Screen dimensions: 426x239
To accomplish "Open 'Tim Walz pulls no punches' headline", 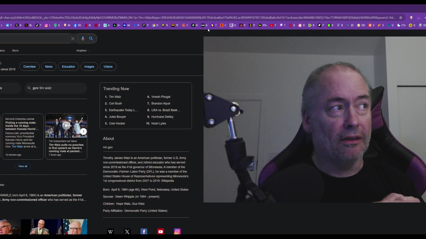I will click(x=66, y=148).
